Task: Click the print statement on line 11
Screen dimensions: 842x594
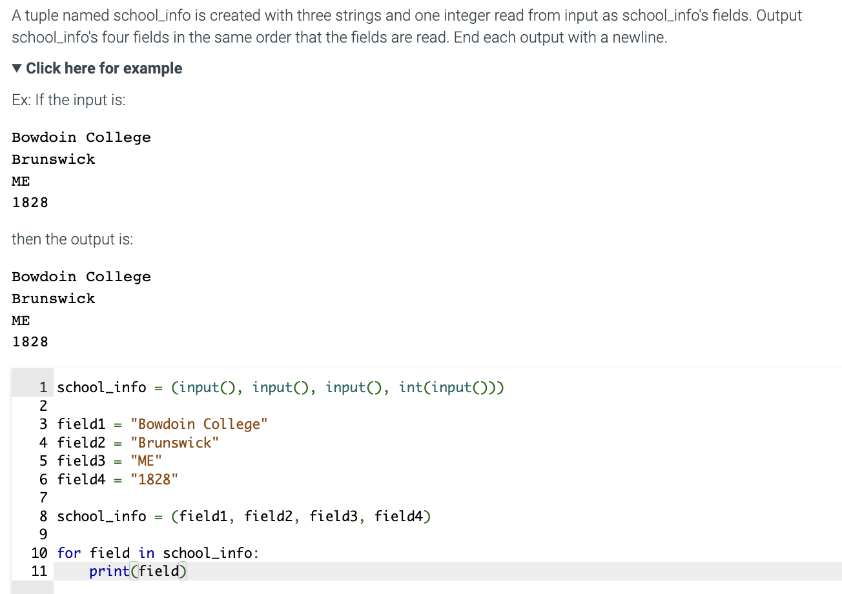Action: click(x=138, y=571)
